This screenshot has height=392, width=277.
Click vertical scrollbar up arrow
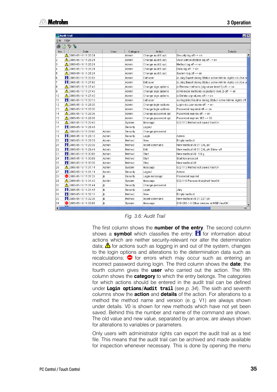[249, 55]
